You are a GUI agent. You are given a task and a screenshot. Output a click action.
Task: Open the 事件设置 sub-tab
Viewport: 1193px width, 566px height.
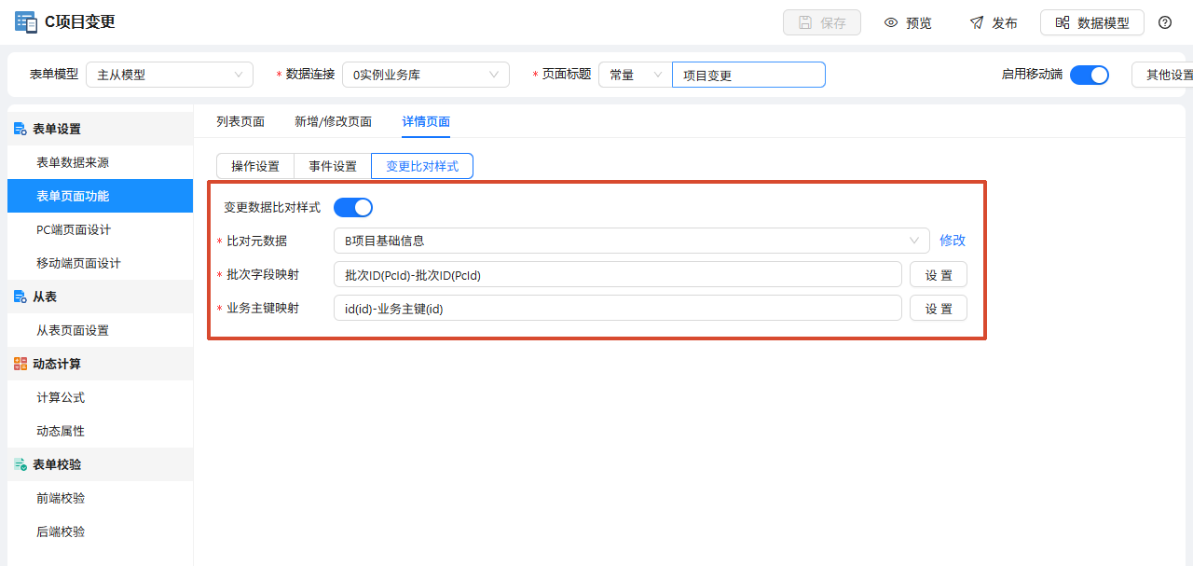click(x=333, y=166)
